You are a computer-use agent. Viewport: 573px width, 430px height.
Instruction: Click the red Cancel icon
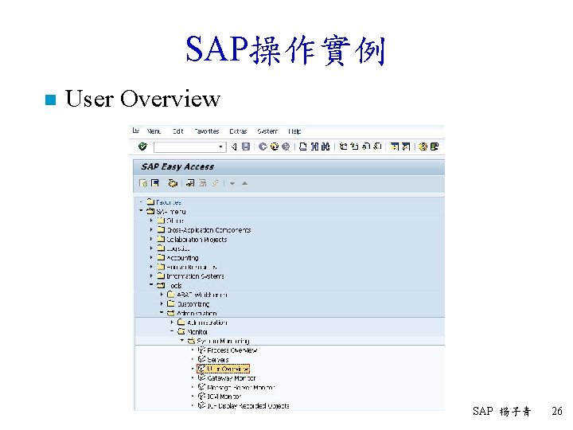point(286,147)
